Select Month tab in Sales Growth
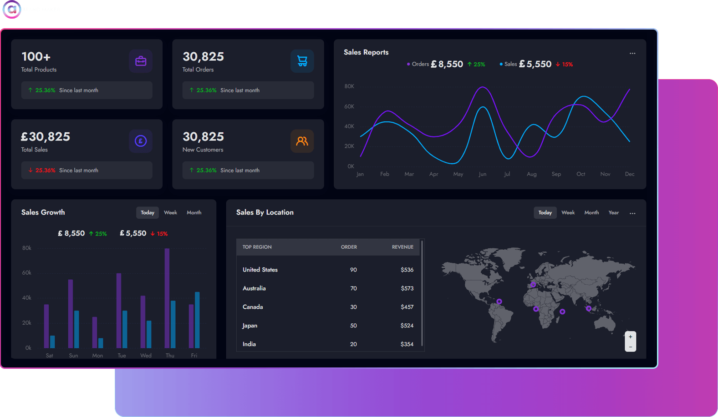Screen dimensions: 718x417 tap(194, 212)
